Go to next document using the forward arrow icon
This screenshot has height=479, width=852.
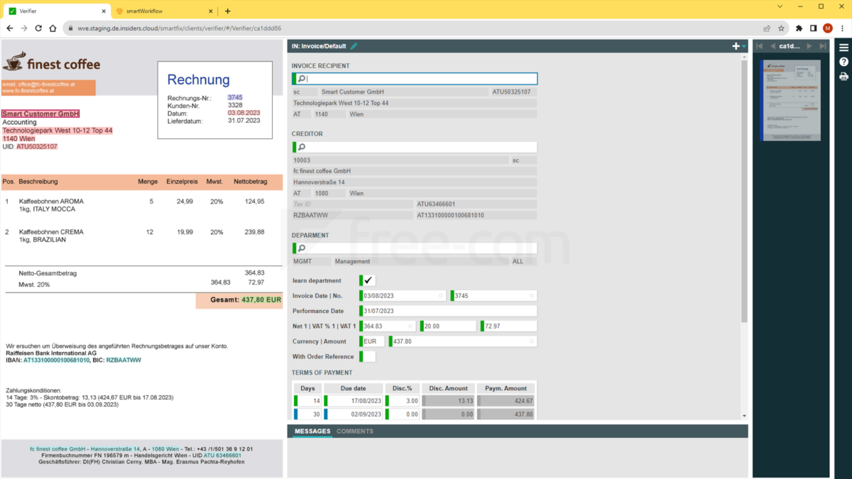tap(811, 45)
